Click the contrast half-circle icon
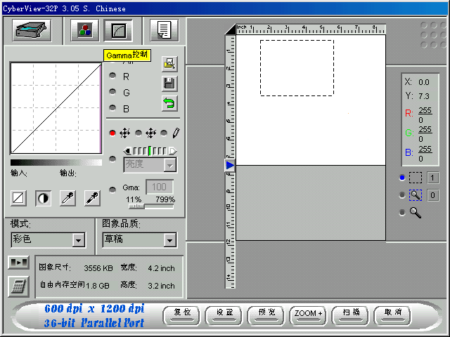450x337 pixels. pyautogui.click(x=43, y=198)
